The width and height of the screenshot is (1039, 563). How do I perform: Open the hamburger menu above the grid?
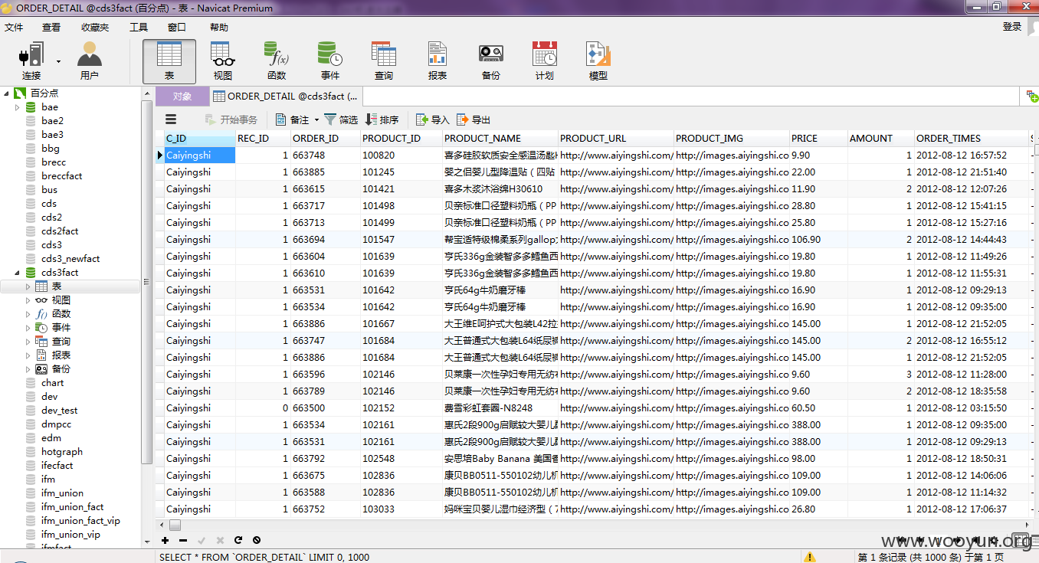tap(171, 119)
